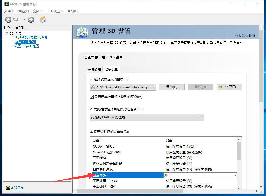Image resolution: width=266 pixels, height=196 pixels.
Task: Select 设置 PhysX 配置 in the tree
Action: 27,46
